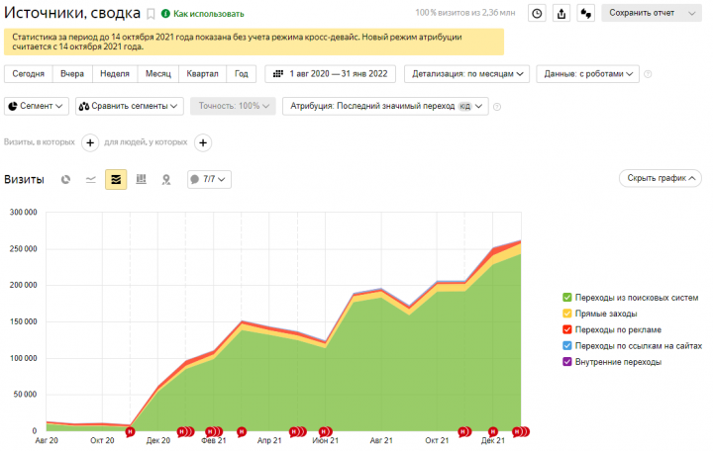
Task: Open date range 1 авг 2020 — 31 янв 2022
Action: pos(330,73)
